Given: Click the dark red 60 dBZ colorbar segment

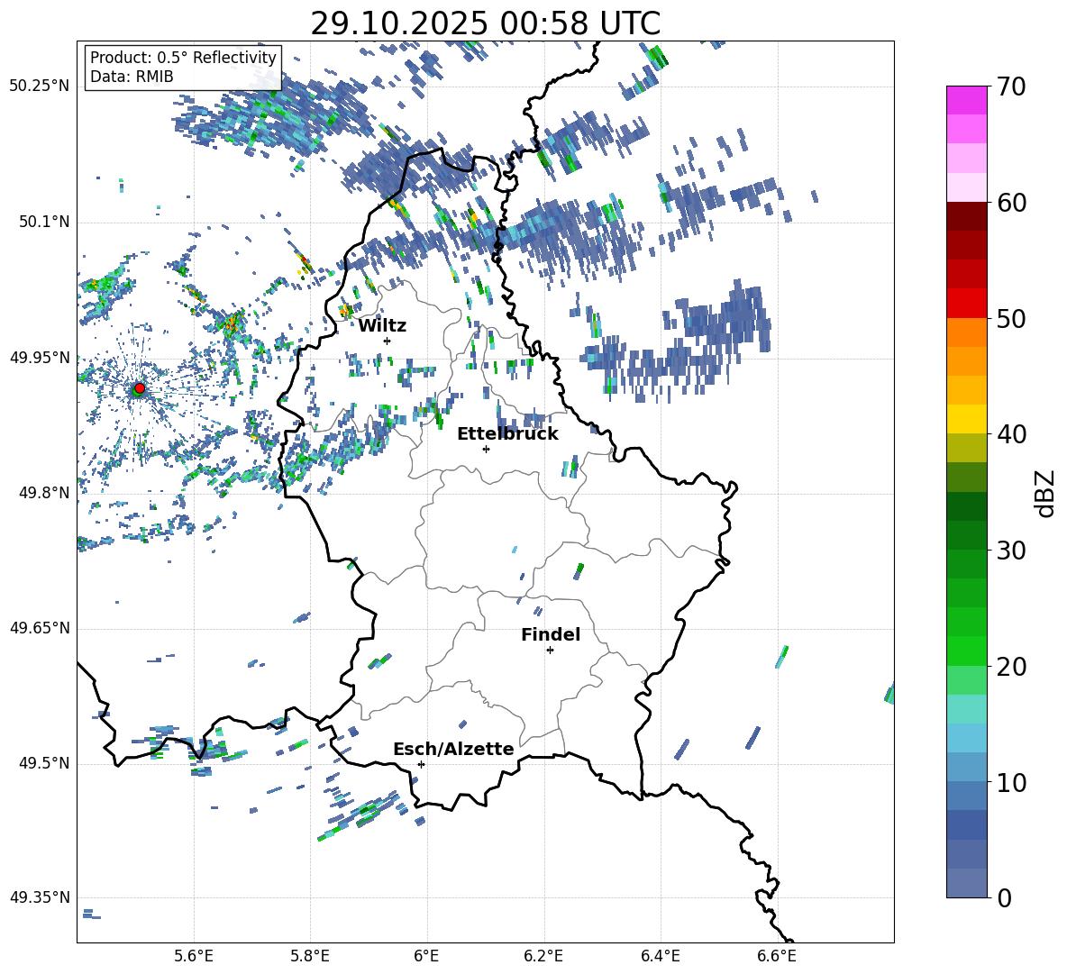Looking at the screenshot, I should [x=966, y=216].
